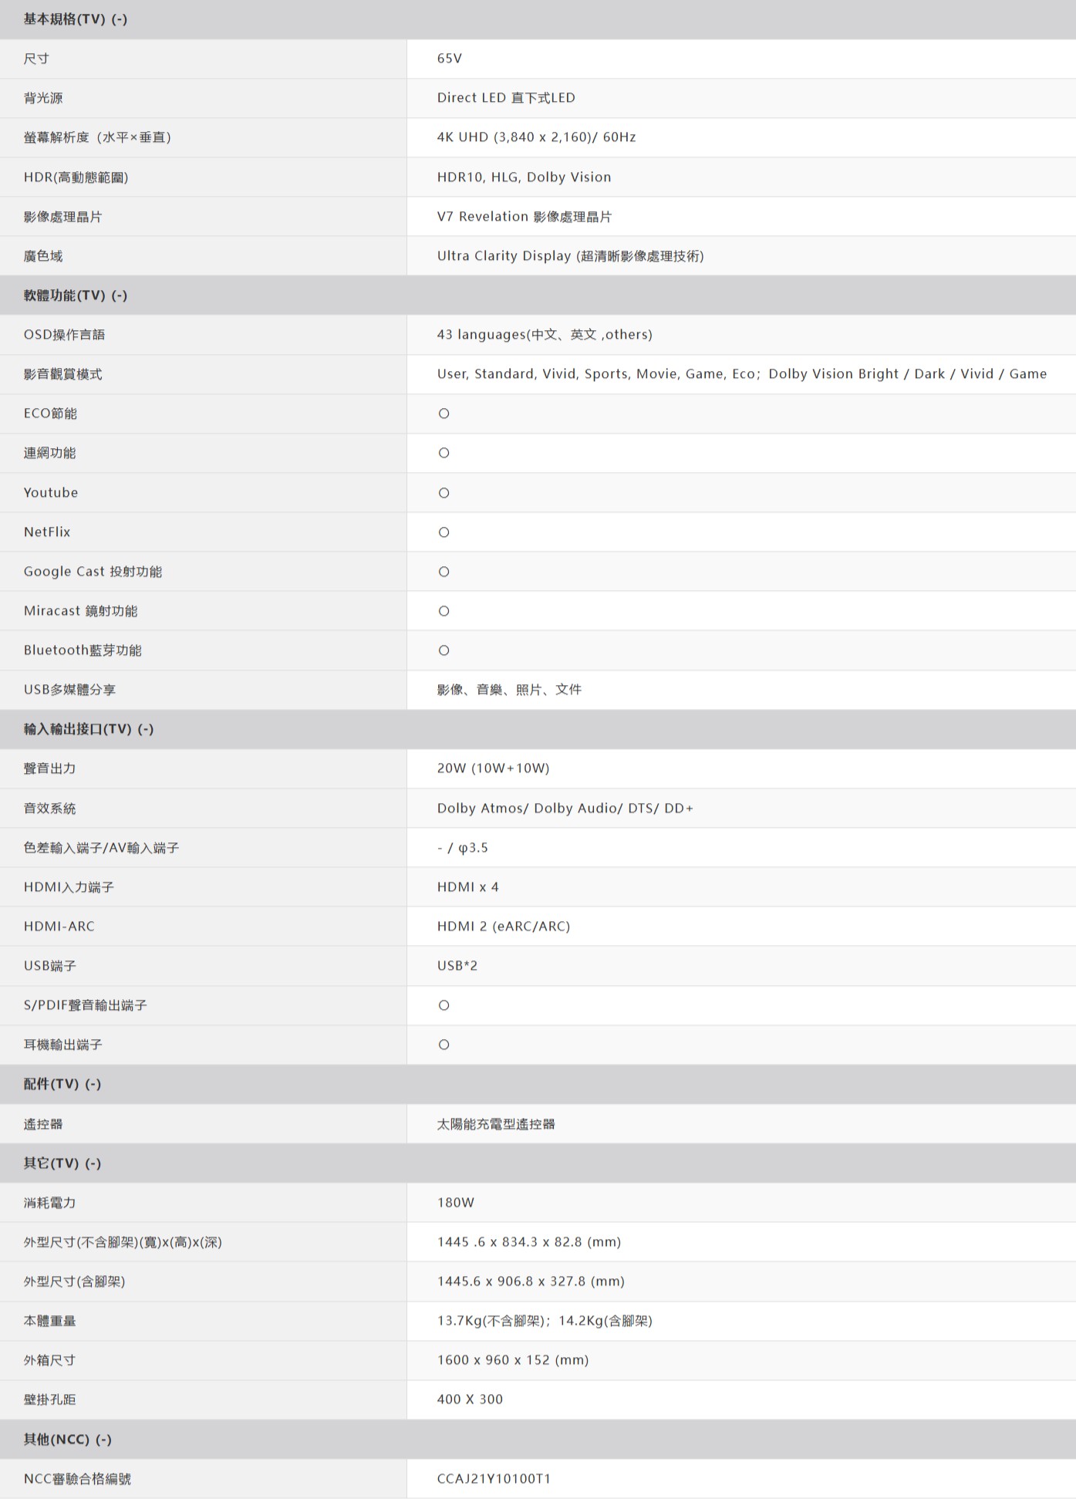Click the circle mark in Youtube row
The height and width of the screenshot is (1499, 1076).
pyautogui.click(x=444, y=493)
